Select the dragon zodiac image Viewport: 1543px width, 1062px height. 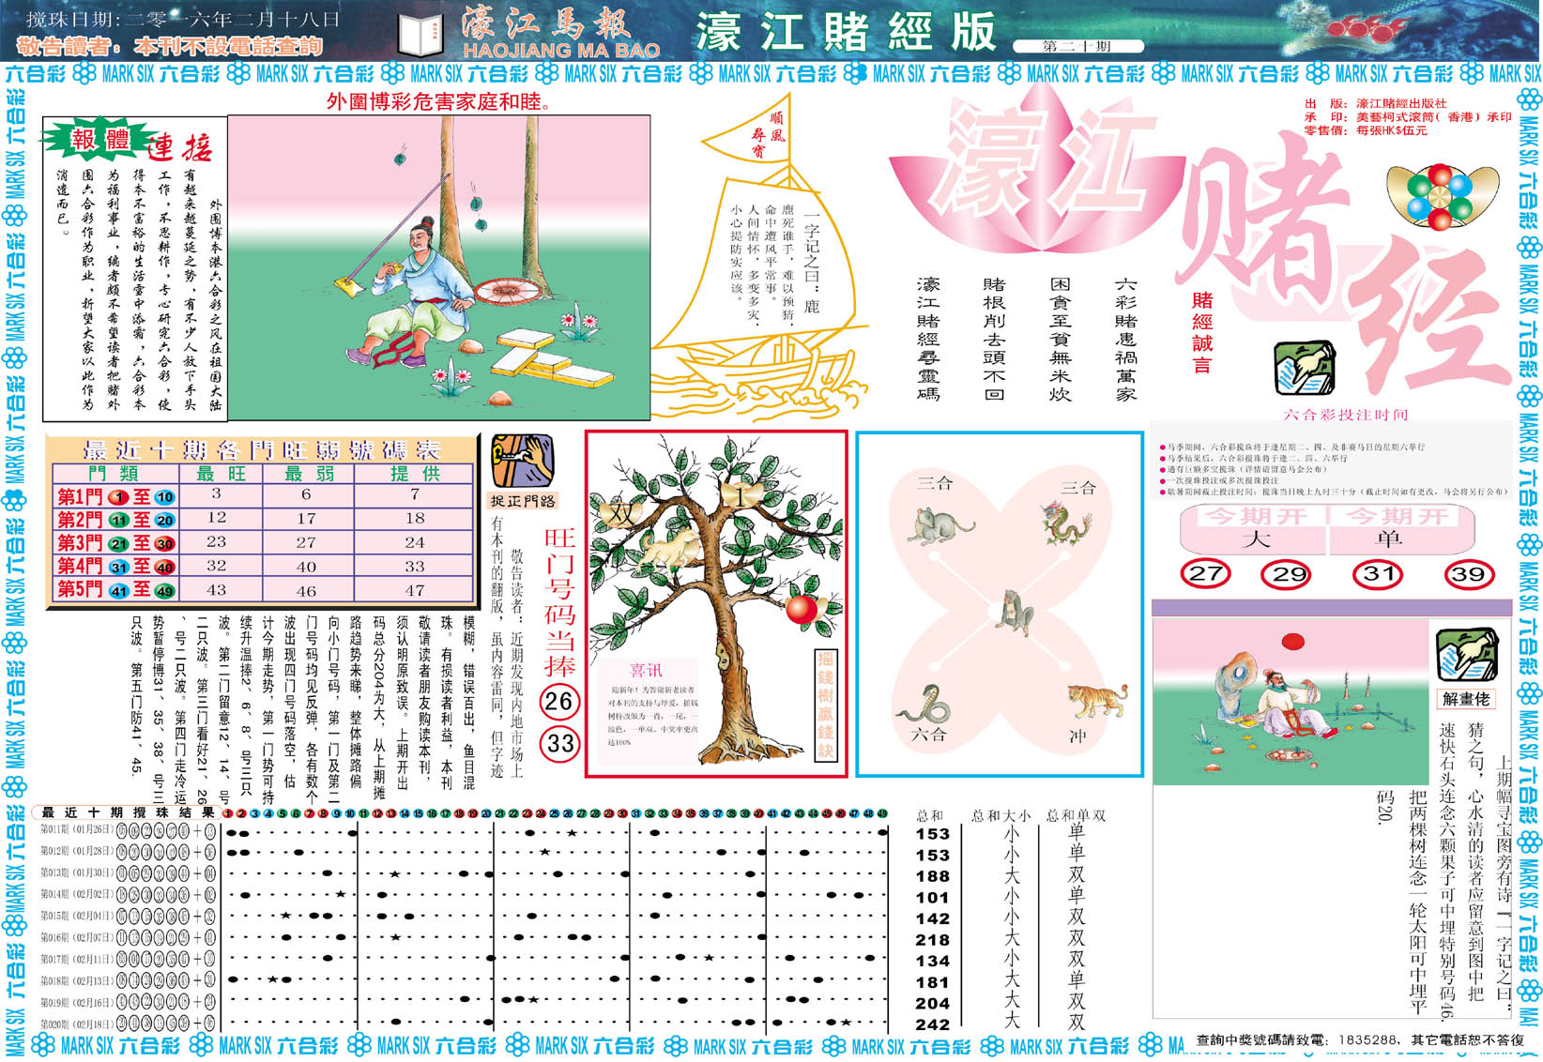point(1065,524)
